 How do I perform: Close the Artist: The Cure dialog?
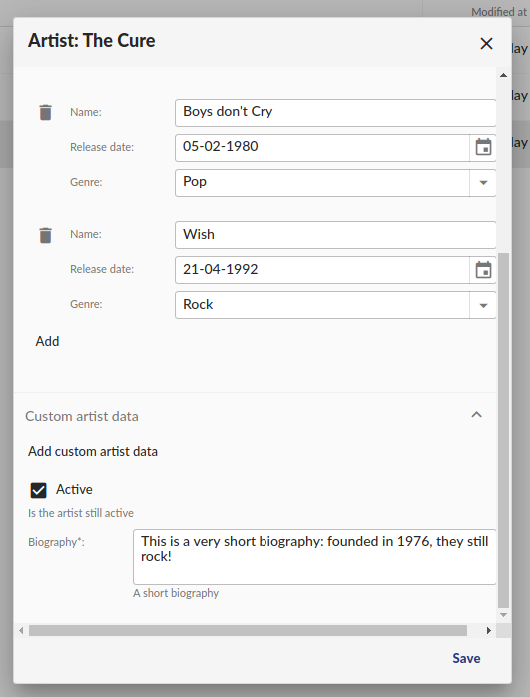pyautogui.click(x=486, y=43)
